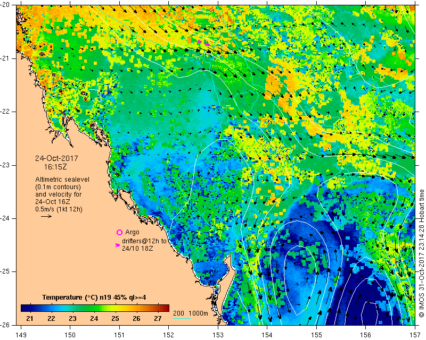Click the longitude label 149
The image size is (426, 340).
21,335
